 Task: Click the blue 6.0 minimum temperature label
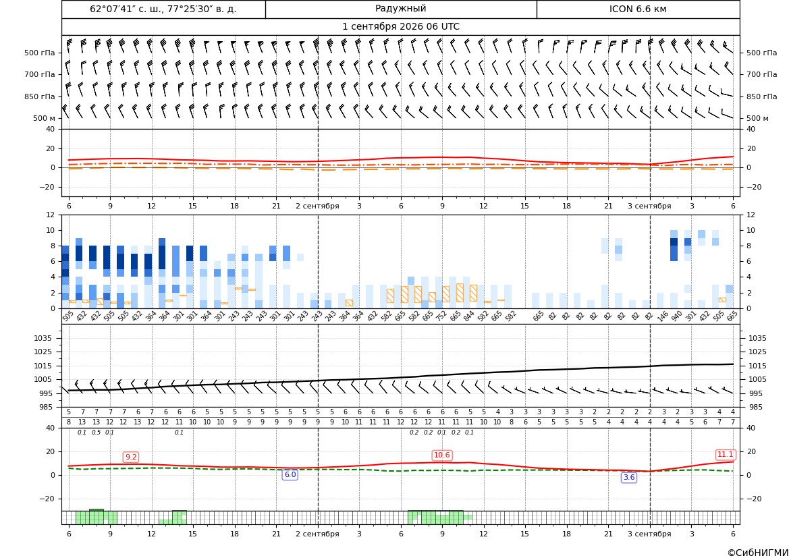click(x=290, y=474)
